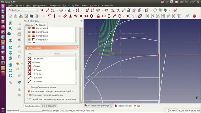Select the fillet tool
This screenshot has height=113, width=201.
pos(113,10)
